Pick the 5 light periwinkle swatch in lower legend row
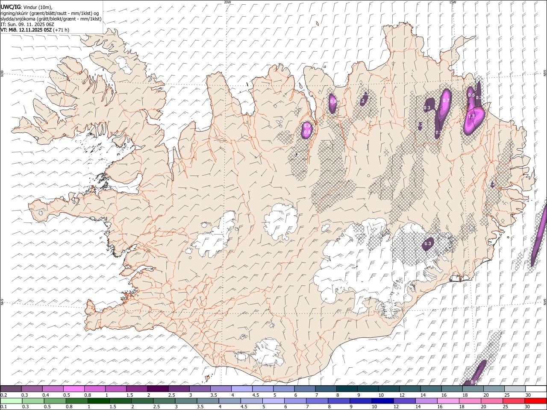This screenshot has height=410, width=547. pos(273,401)
